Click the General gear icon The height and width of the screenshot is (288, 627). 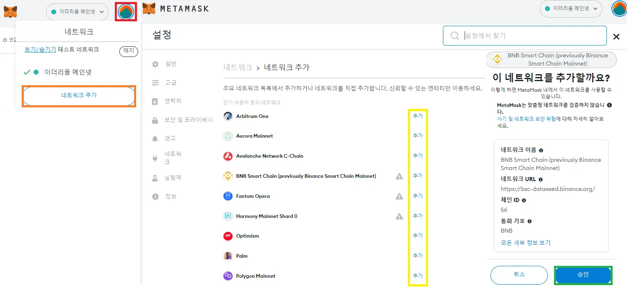[155, 64]
